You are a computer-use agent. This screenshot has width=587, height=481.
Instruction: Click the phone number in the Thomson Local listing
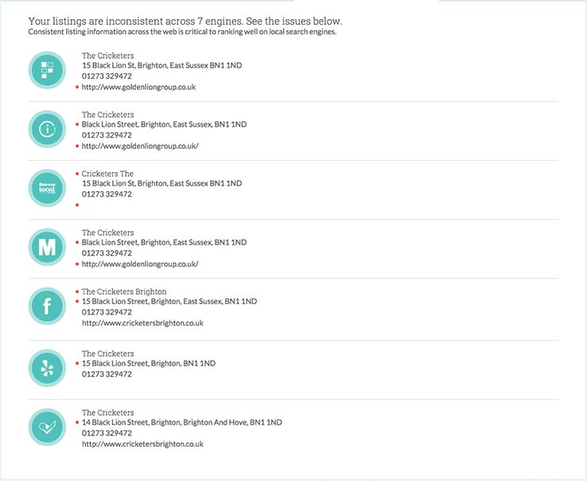coord(107,194)
